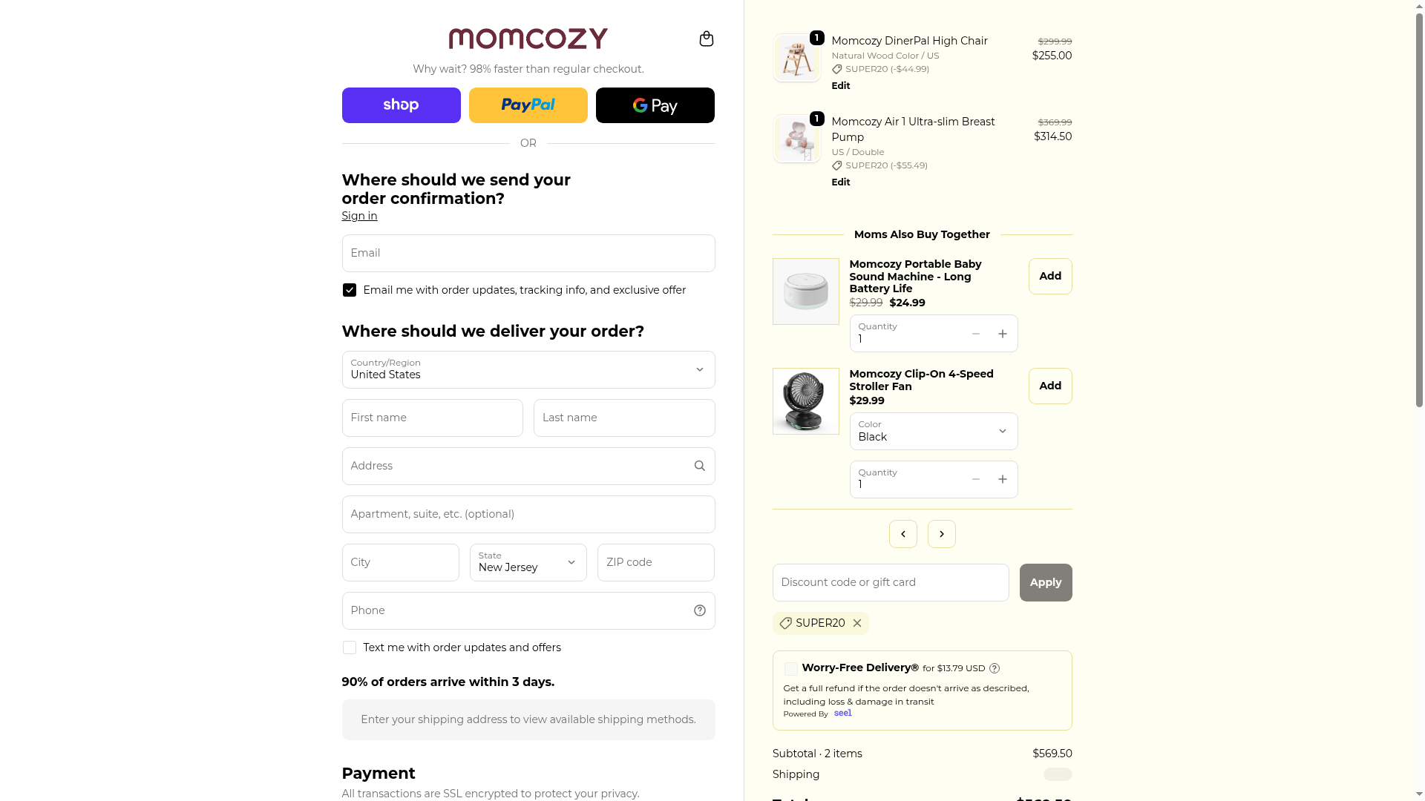Pay with the Shop Pay button
This screenshot has width=1425, height=801.
point(401,105)
